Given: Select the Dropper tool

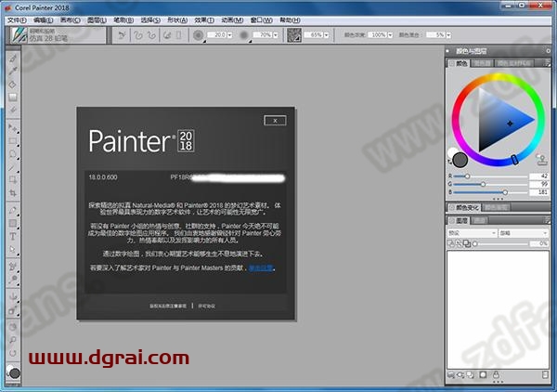Looking at the screenshot, I should click(x=14, y=70).
